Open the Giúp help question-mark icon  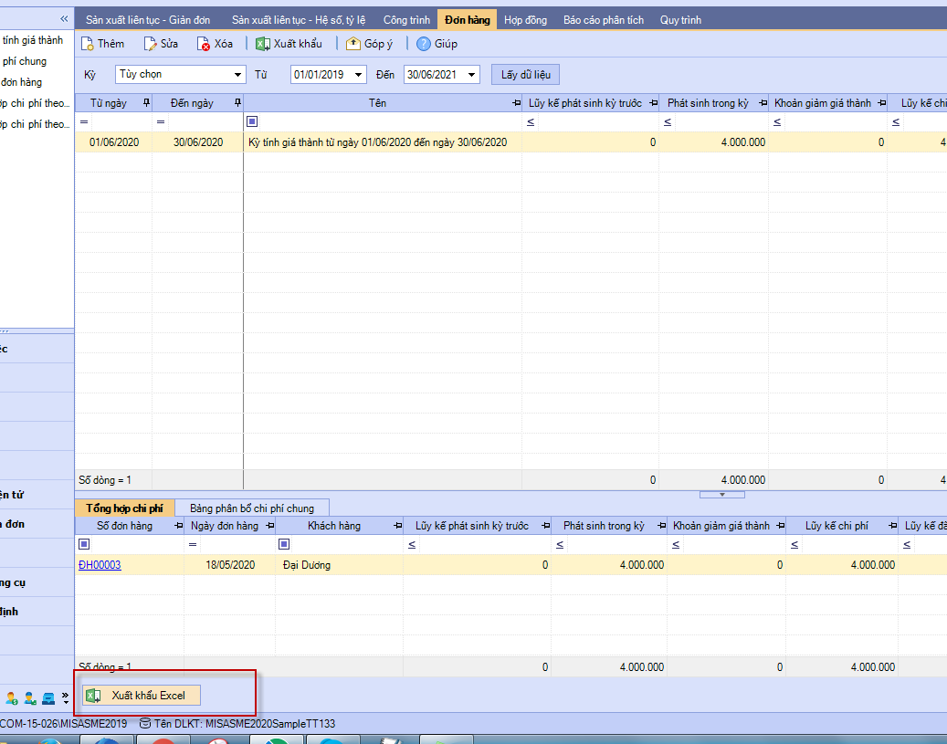click(x=424, y=44)
